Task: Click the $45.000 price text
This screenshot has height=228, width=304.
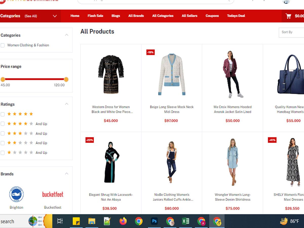Action: click(111, 121)
